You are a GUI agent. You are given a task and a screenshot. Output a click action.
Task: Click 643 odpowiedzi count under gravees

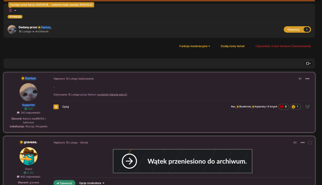(x=29, y=177)
